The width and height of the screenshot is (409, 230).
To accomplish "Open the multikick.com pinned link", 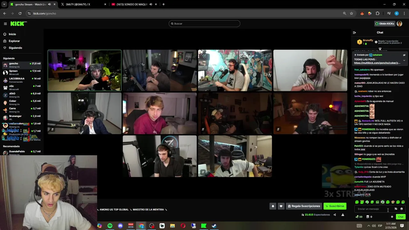I will pyautogui.click(x=377, y=63).
